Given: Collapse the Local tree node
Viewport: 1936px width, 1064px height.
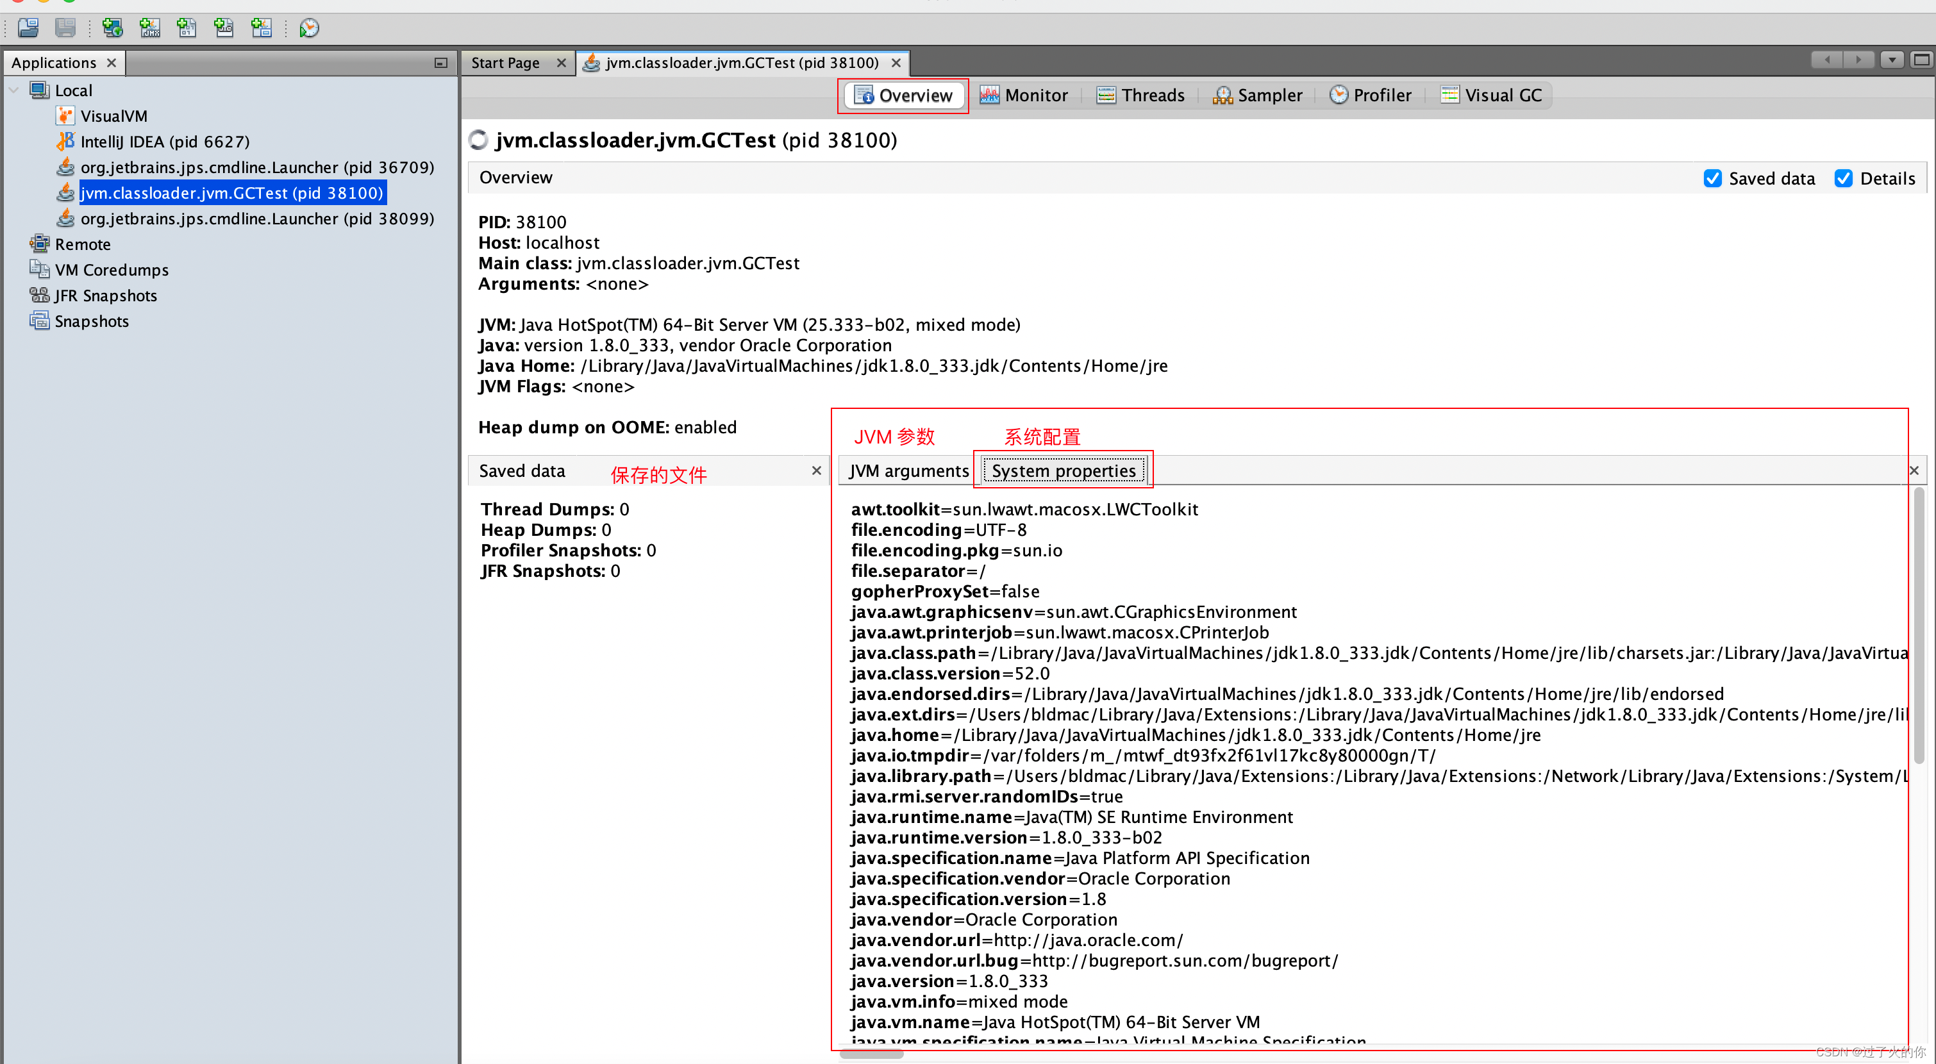Looking at the screenshot, I should pos(13,90).
